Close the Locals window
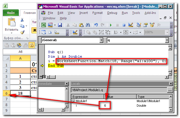180x118 pixels. point(171,84)
